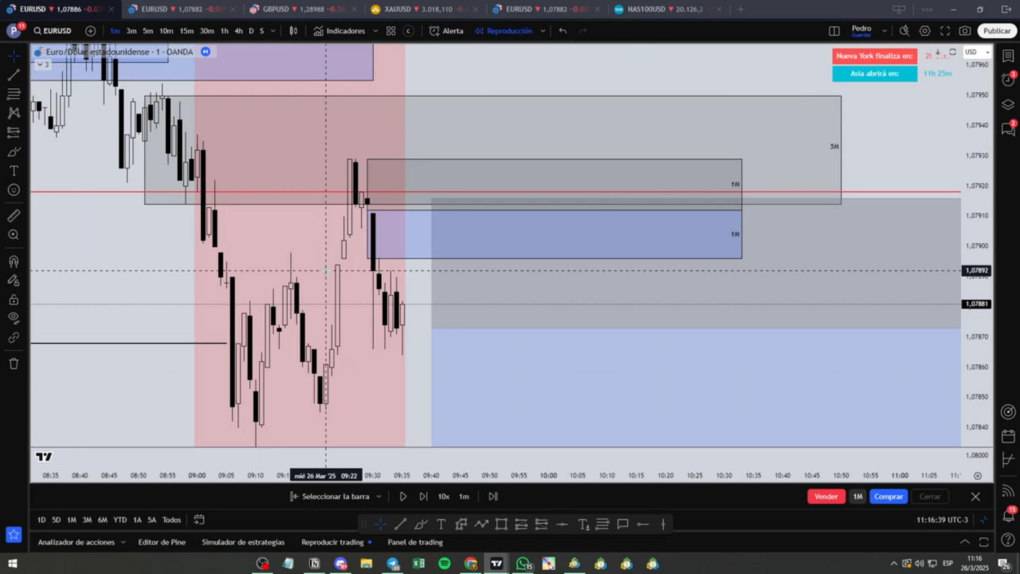Viewport: 1020px width, 574px height.
Task: Click the red Vender button
Action: click(x=826, y=496)
